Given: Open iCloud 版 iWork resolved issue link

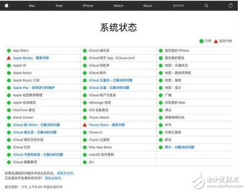Looking at the screenshot, I should [x=36, y=125].
